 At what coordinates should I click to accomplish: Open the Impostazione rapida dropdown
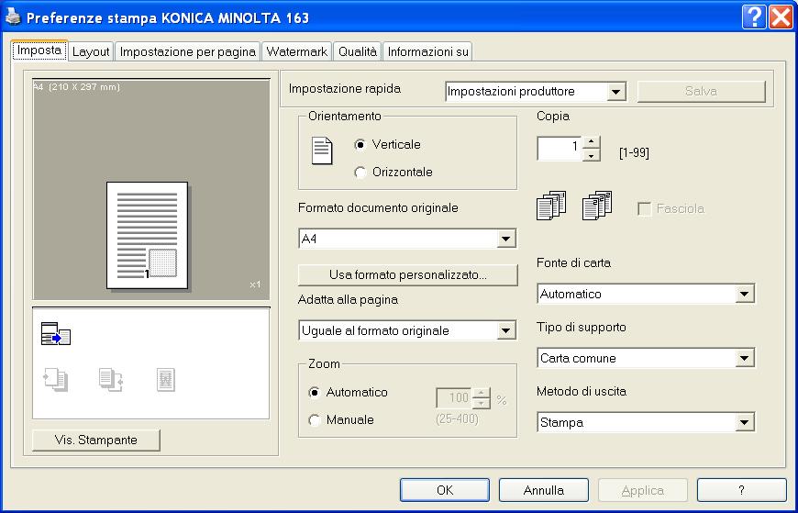pyautogui.click(x=615, y=92)
